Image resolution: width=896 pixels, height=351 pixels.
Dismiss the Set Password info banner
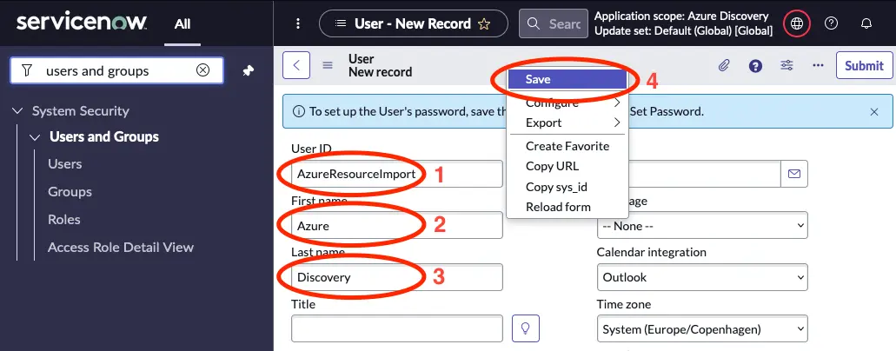click(x=873, y=112)
